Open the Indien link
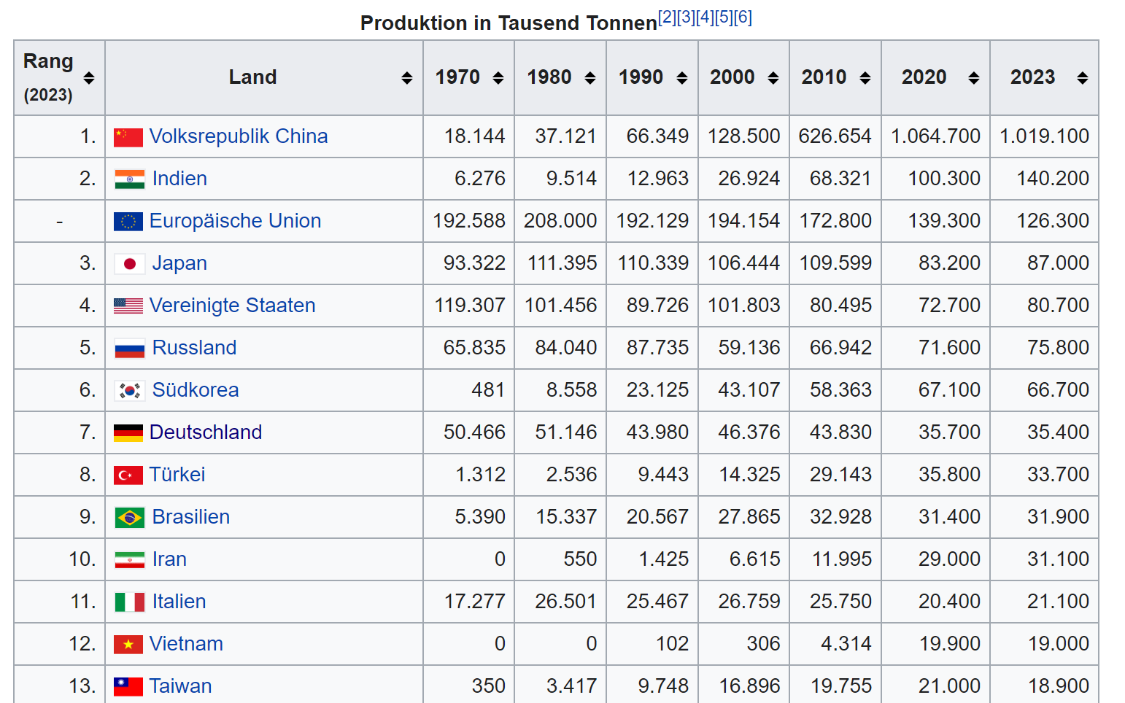 [x=179, y=179]
